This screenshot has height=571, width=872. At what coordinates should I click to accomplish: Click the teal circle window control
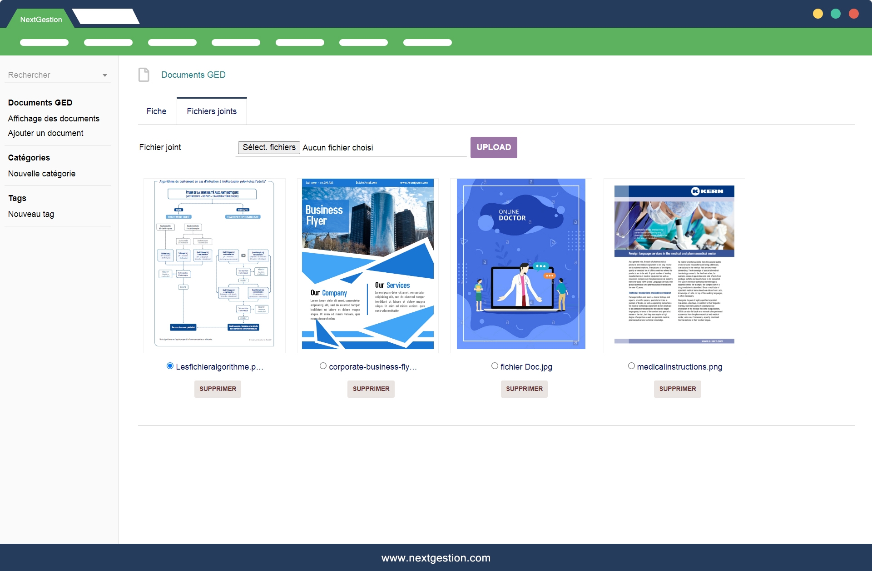coord(836,14)
